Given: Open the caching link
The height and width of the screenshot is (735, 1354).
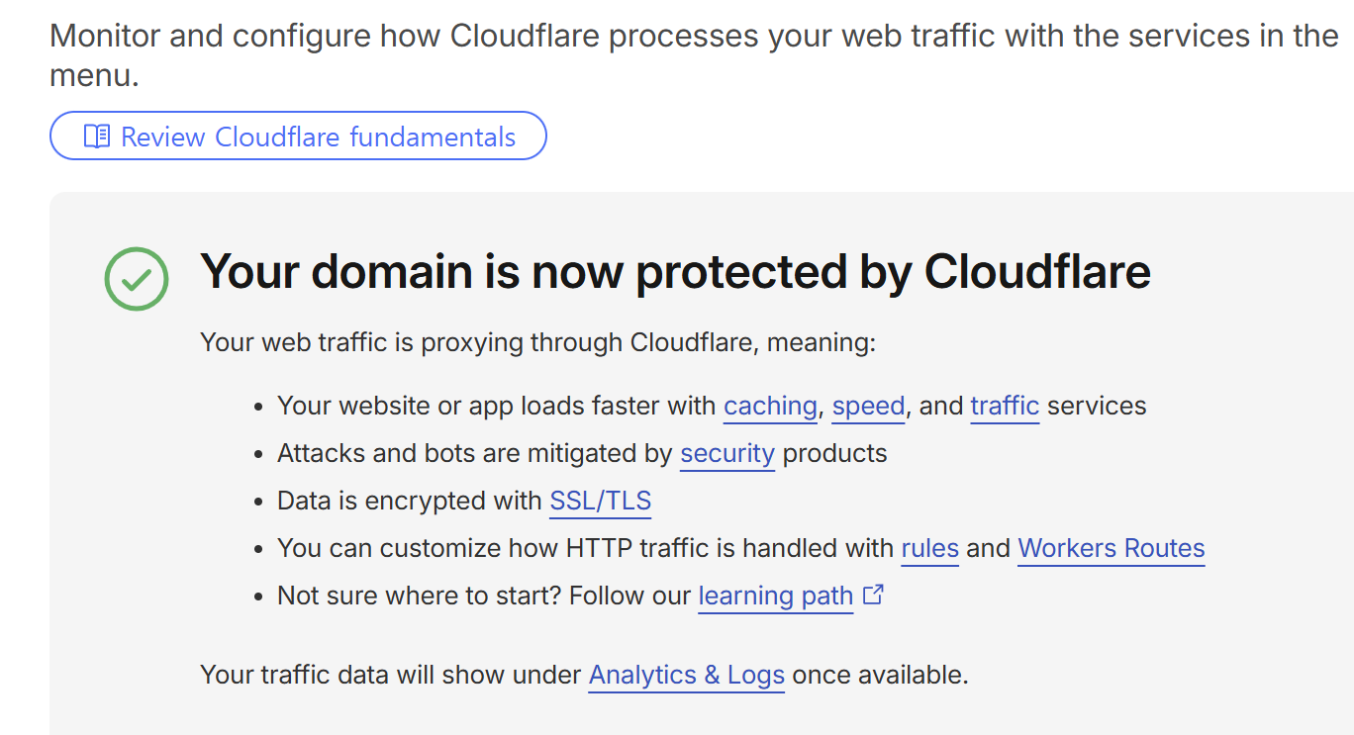Looking at the screenshot, I should click(770, 406).
